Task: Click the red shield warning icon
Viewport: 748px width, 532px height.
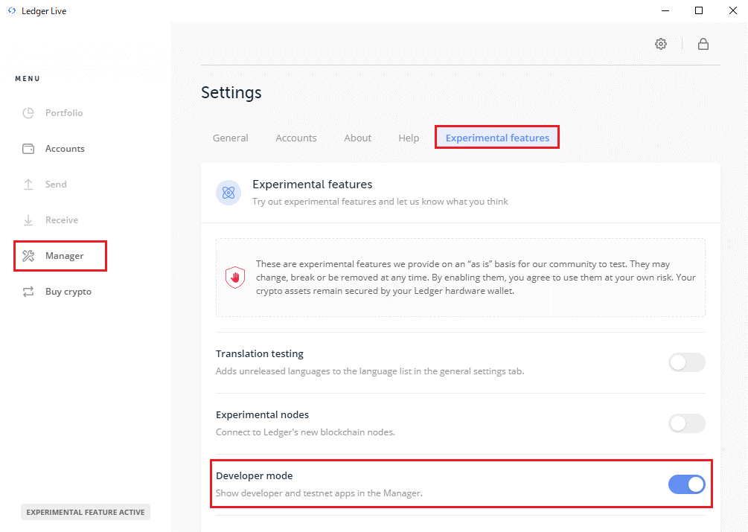Action: click(235, 278)
